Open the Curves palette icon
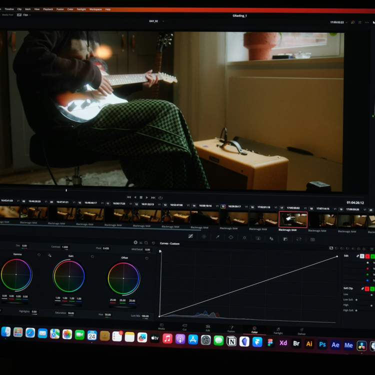 point(190,236)
